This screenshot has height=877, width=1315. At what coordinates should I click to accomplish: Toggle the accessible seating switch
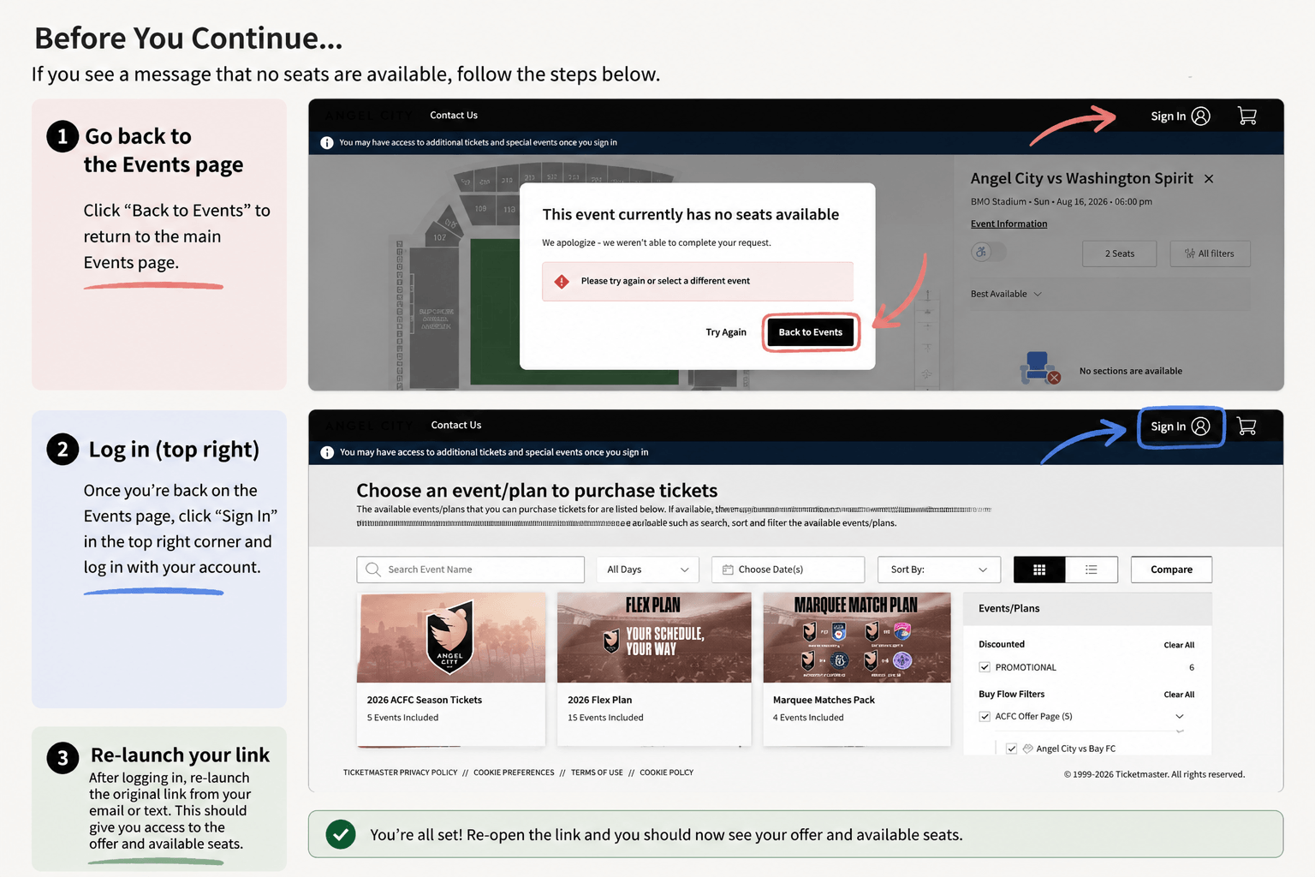click(x=989, y=252)
